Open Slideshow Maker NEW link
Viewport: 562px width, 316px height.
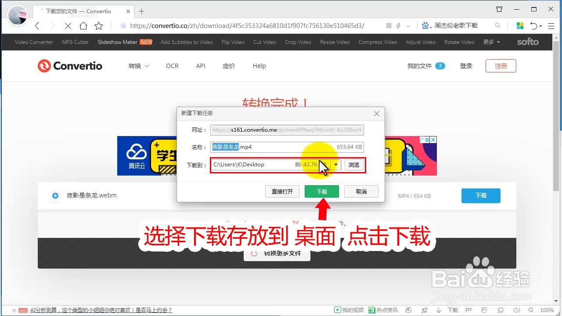pyautogui.click(x=125, y=42)
